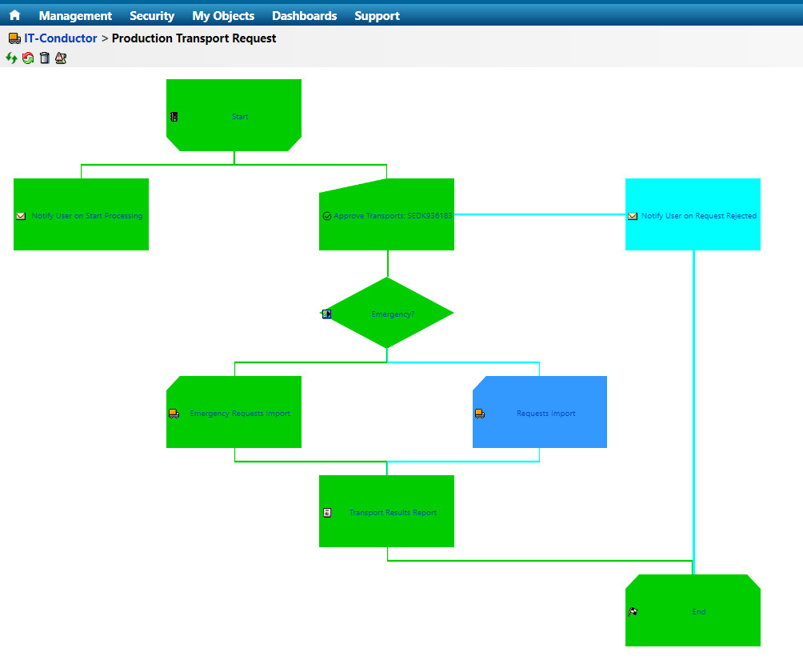Click the report icon on Transport Results Report
Screen dimensions: 803x668
click(x=327, y=512)
